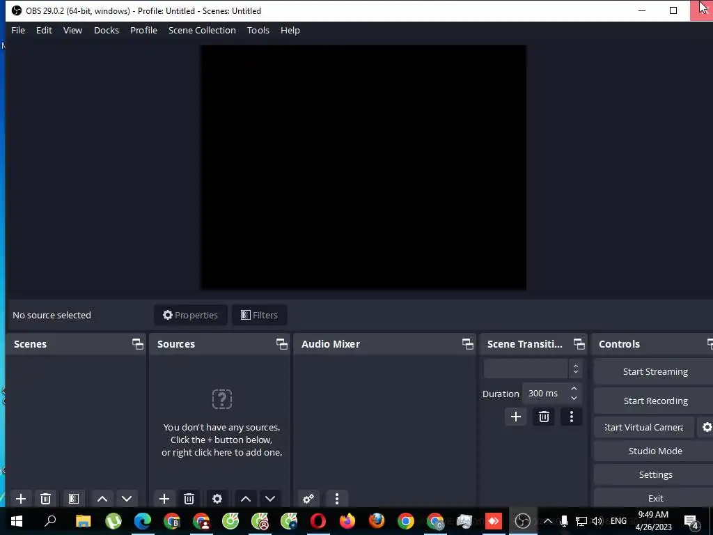Viewport: 713px width, 535px height.
Task: Move source up in Sources panel
Action: pos(246,499)
